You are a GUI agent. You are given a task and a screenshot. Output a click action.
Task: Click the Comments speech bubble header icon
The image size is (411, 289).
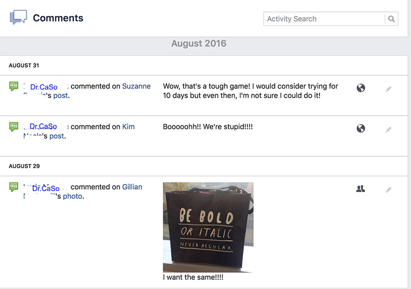(18, 18)
